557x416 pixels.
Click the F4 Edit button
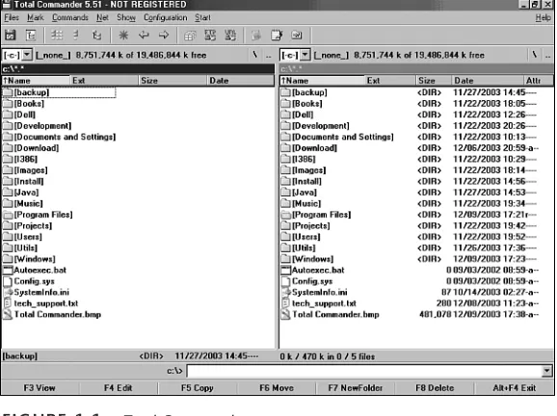118,388
